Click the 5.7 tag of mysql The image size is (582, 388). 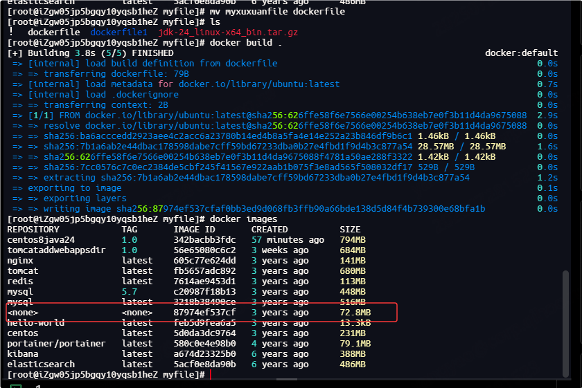click(x=129, y=292)
